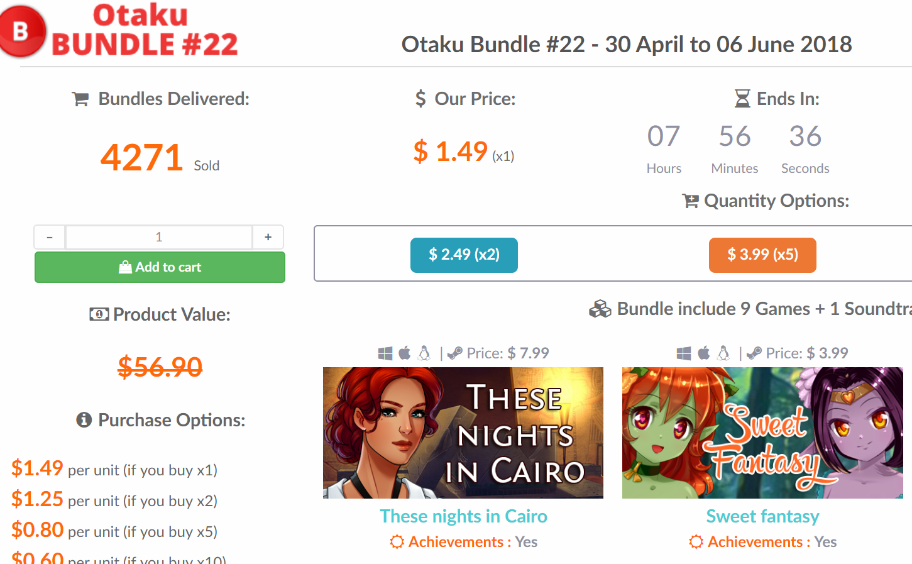Open the Sweet Fantasy game thumbnail
The image size is (912, 564).
pyautogui.click(x=762, y=433)
